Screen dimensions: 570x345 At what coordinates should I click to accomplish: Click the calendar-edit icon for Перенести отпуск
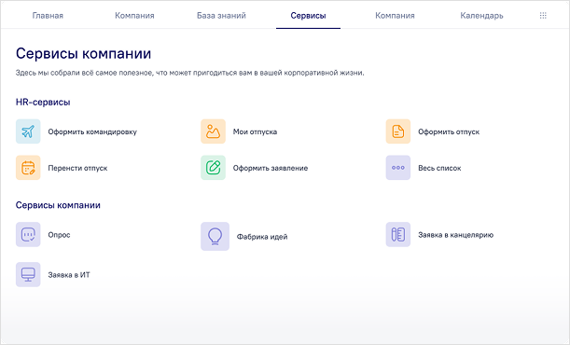coord(28,168)
